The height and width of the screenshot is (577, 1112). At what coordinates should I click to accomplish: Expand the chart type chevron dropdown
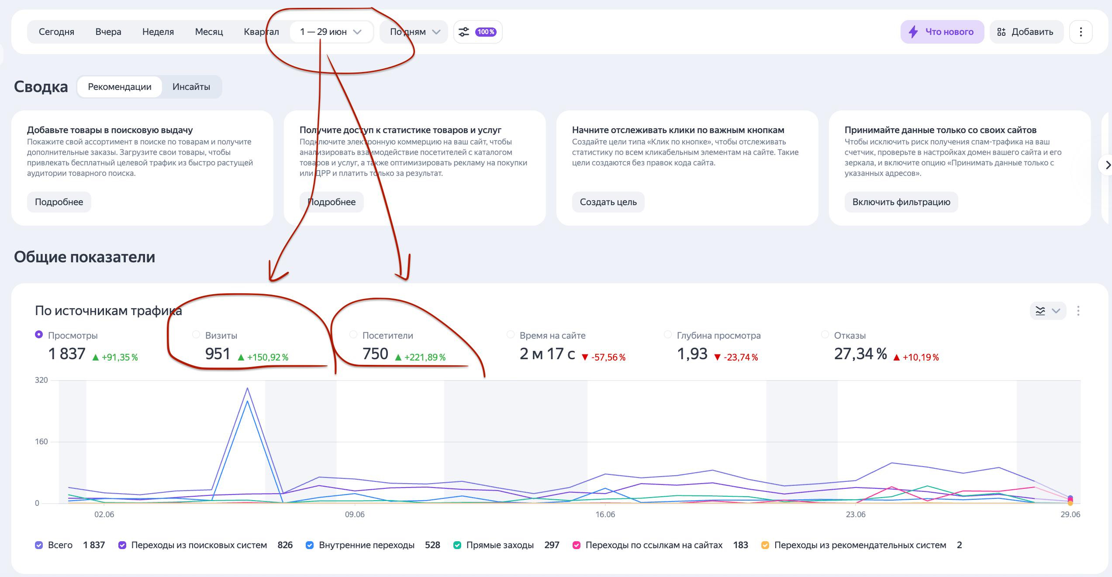(1056, 311)
